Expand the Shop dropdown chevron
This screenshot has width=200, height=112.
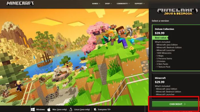(111, 3)
